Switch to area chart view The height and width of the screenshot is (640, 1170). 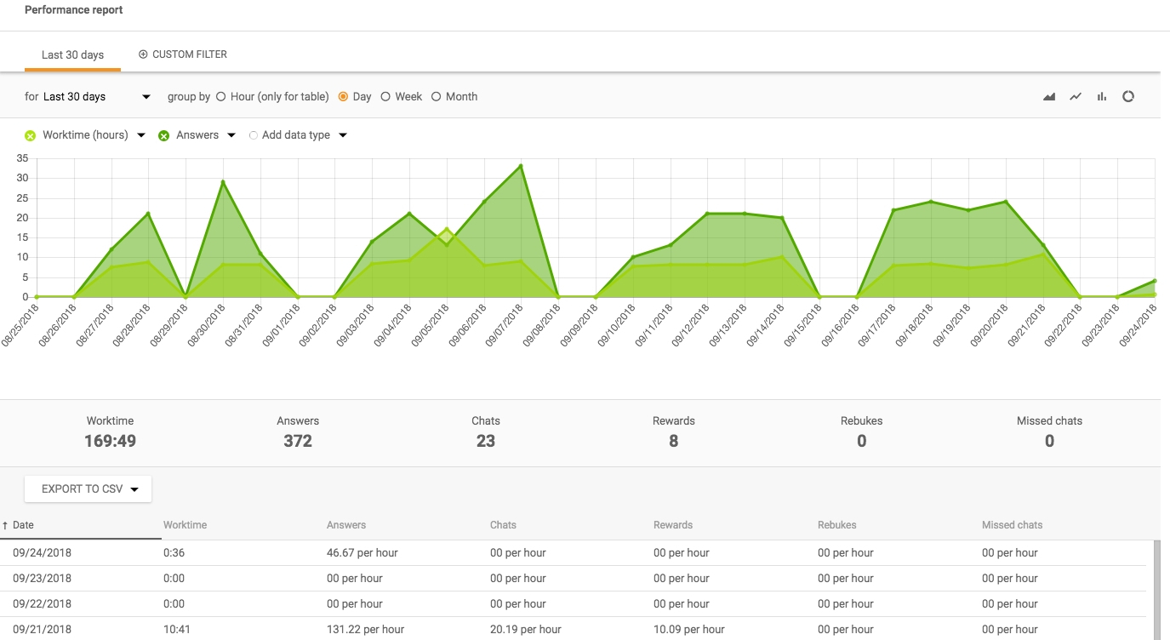[x=1049, y=97]
